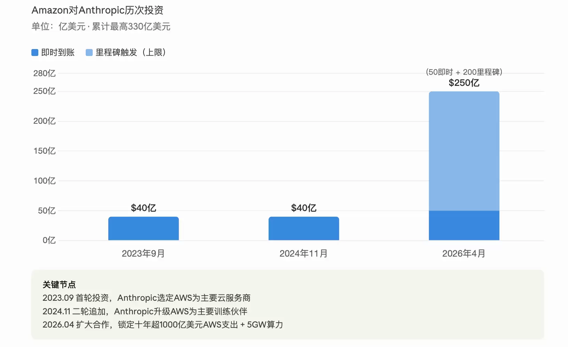The width and height of the screenshot is (568, 347).
Task: Click the chart title Amazon对Anthropic历次投资
Action: (98, 10)
